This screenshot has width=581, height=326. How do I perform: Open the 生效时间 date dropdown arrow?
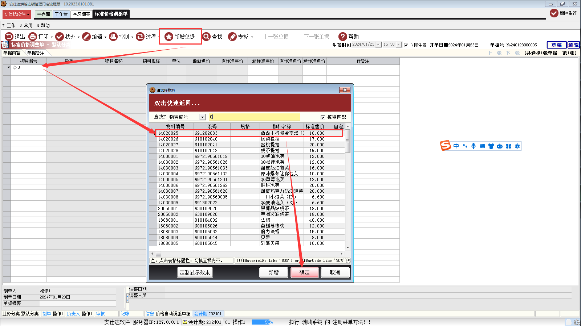378,45
